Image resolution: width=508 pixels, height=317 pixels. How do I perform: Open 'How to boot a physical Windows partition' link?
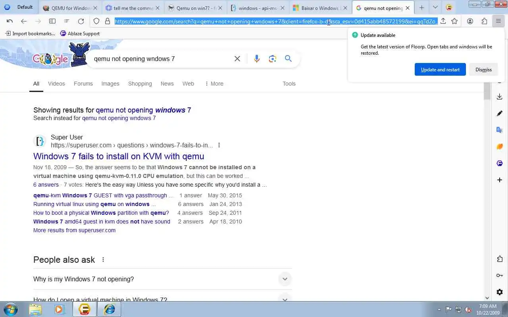click(x=101, y=213)
